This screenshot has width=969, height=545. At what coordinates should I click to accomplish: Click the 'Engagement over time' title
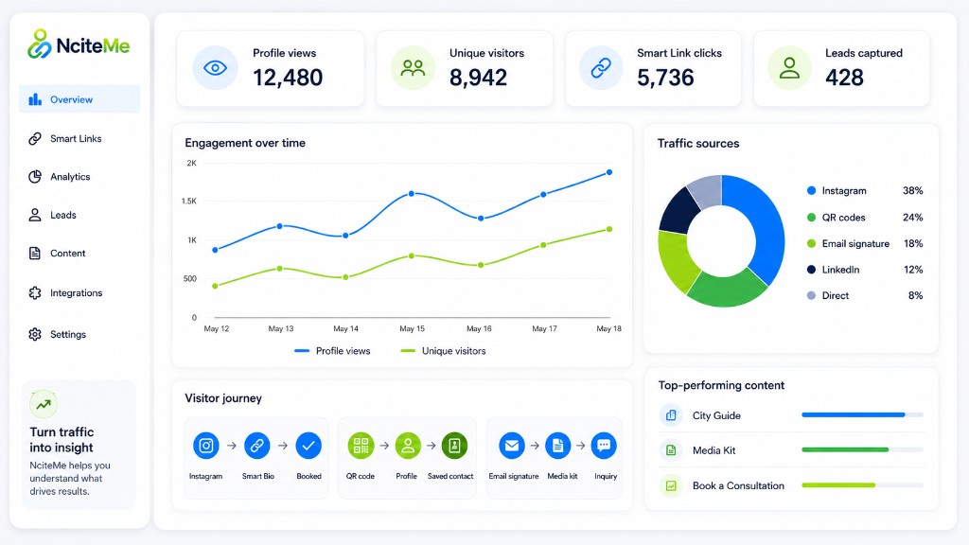click(x=245, y=143)
